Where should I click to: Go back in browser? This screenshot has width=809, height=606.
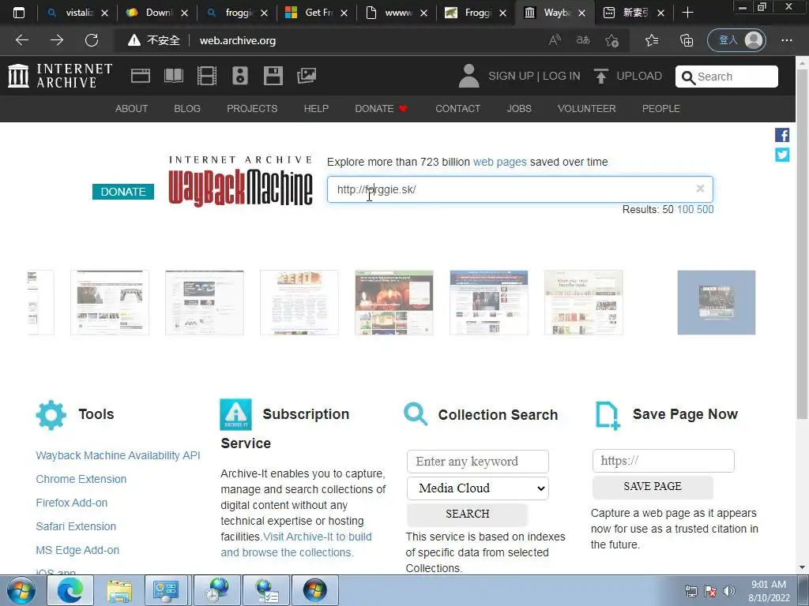[x=22, y=40]
